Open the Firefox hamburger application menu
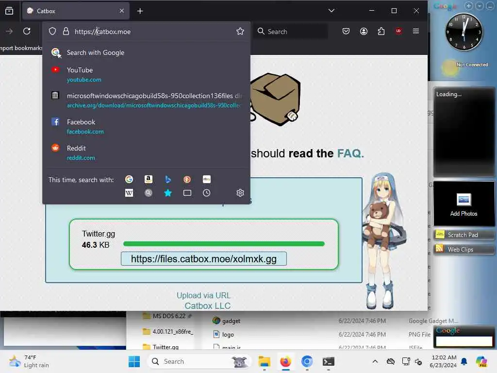Viewport: 497px width, 373px height. point(416,31)
